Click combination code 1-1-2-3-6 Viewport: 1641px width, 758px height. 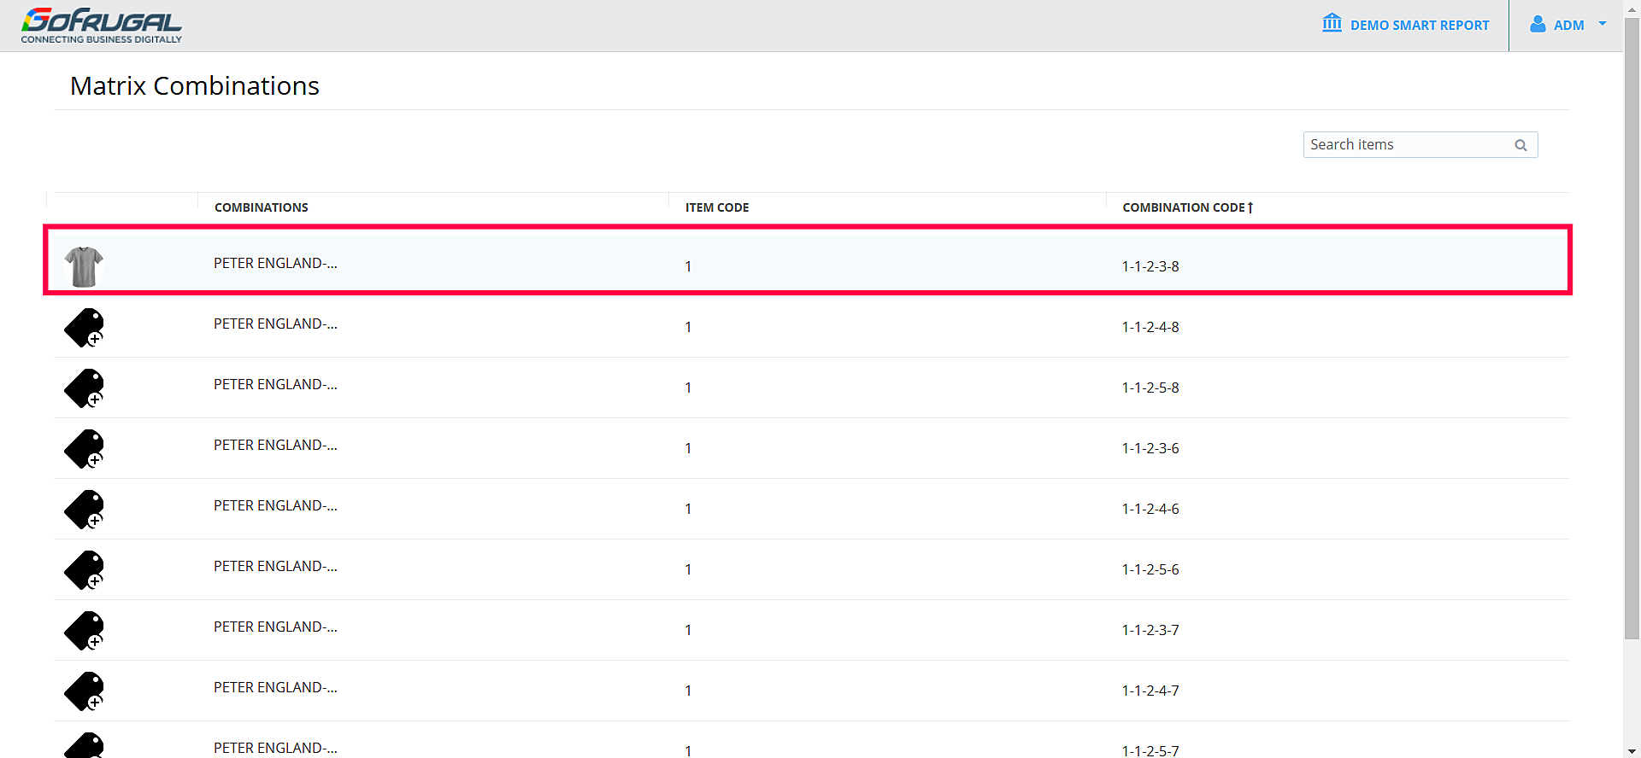point(1150,448)
